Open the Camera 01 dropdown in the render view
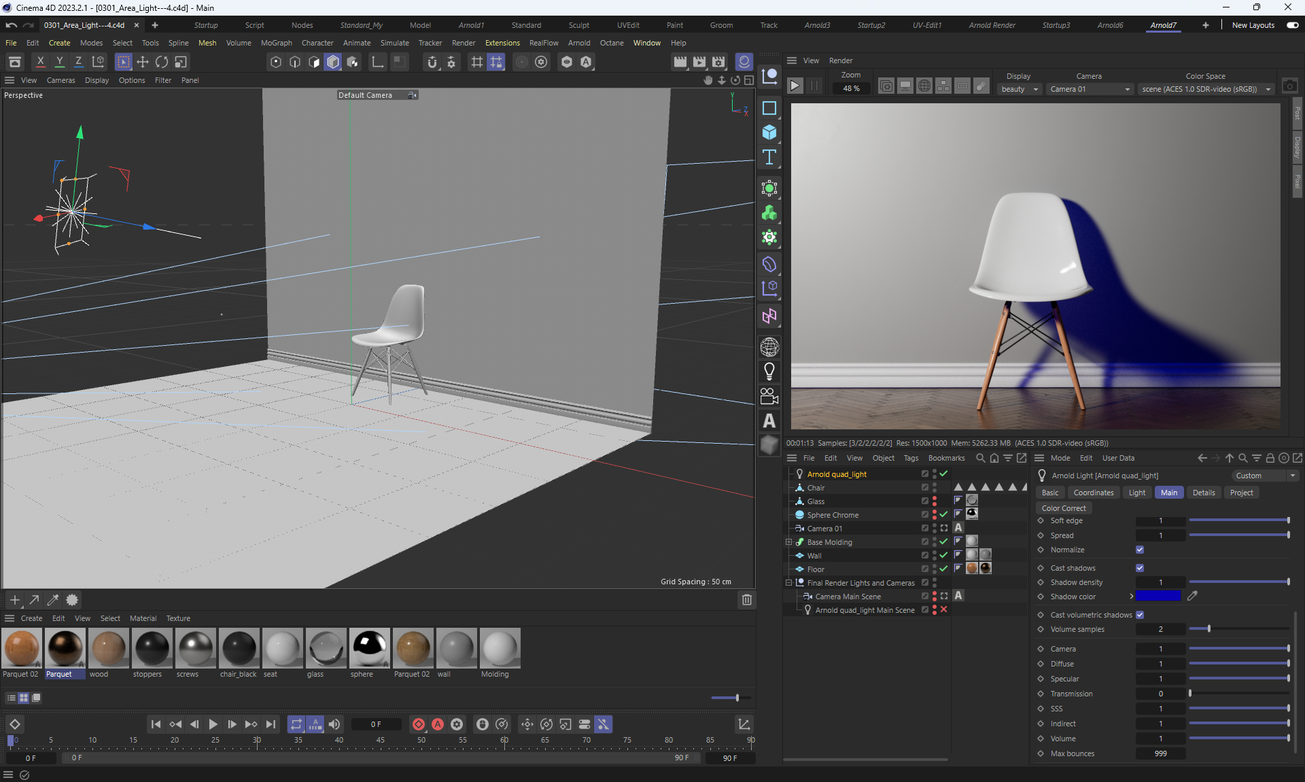Image resolution: width=1305 pixels, height=782 pixels. tap(1090, 89)
